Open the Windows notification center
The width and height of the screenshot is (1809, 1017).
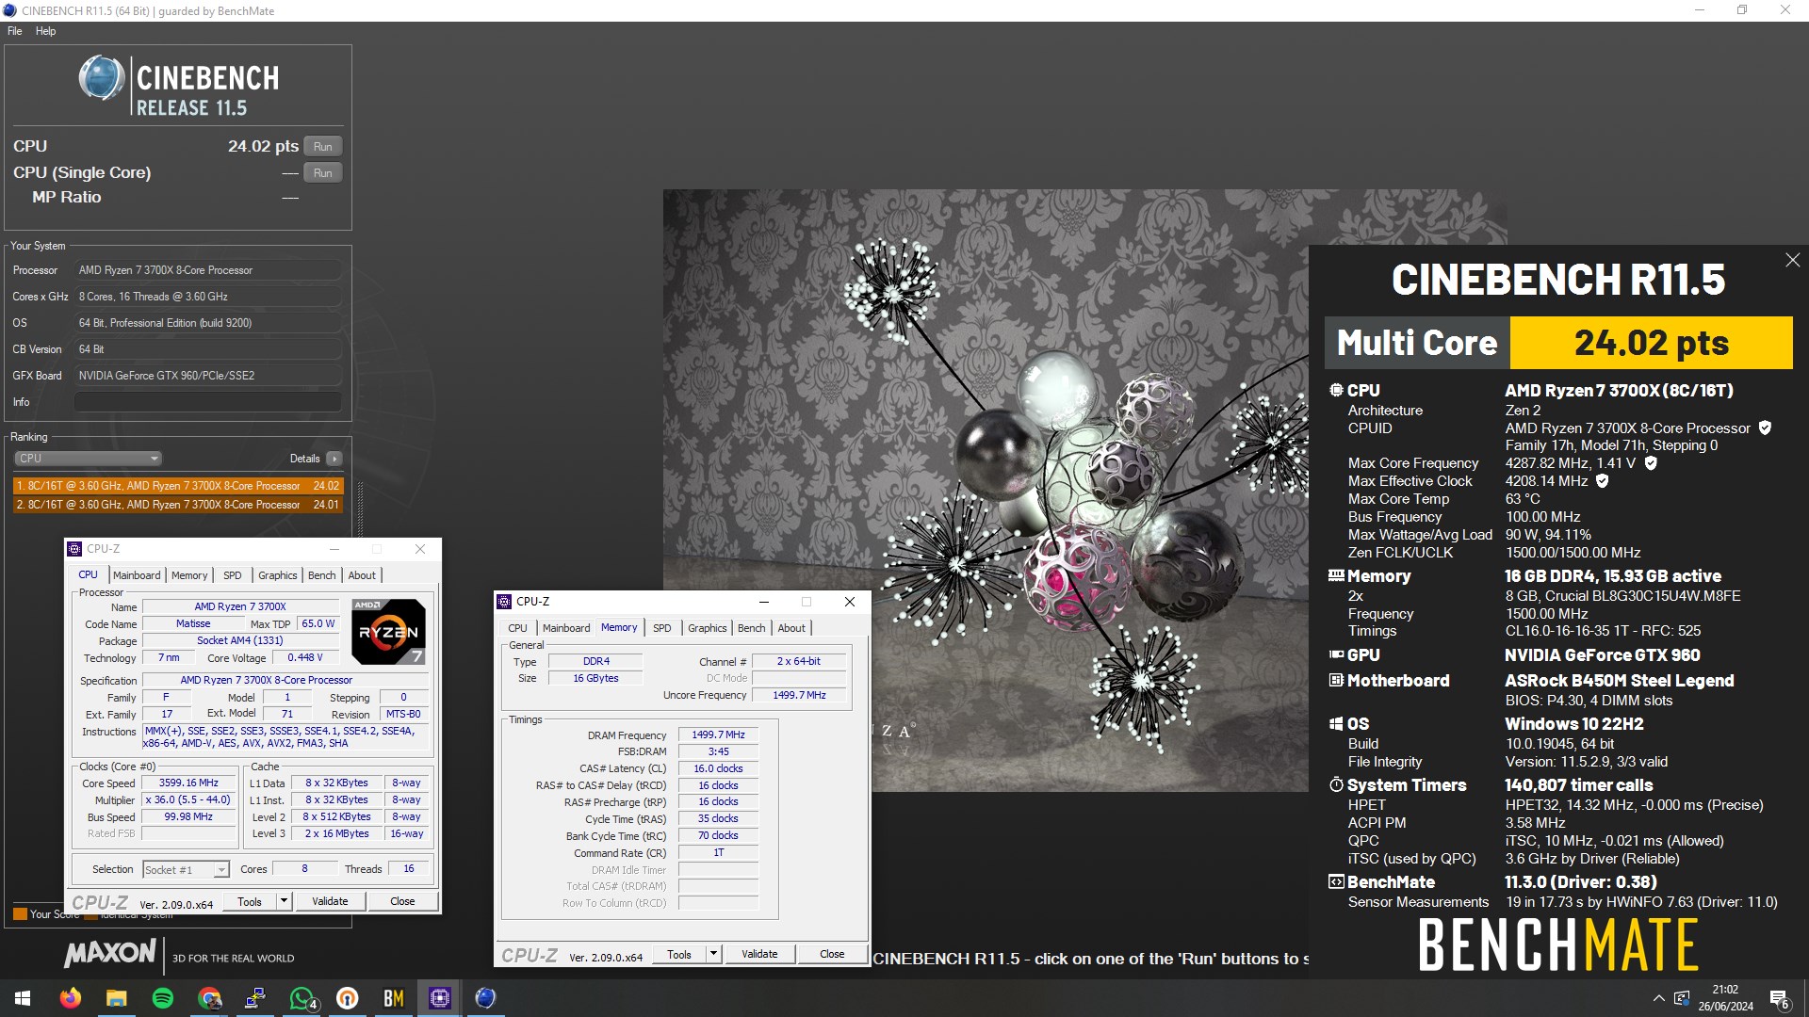tap(1780, 998)
